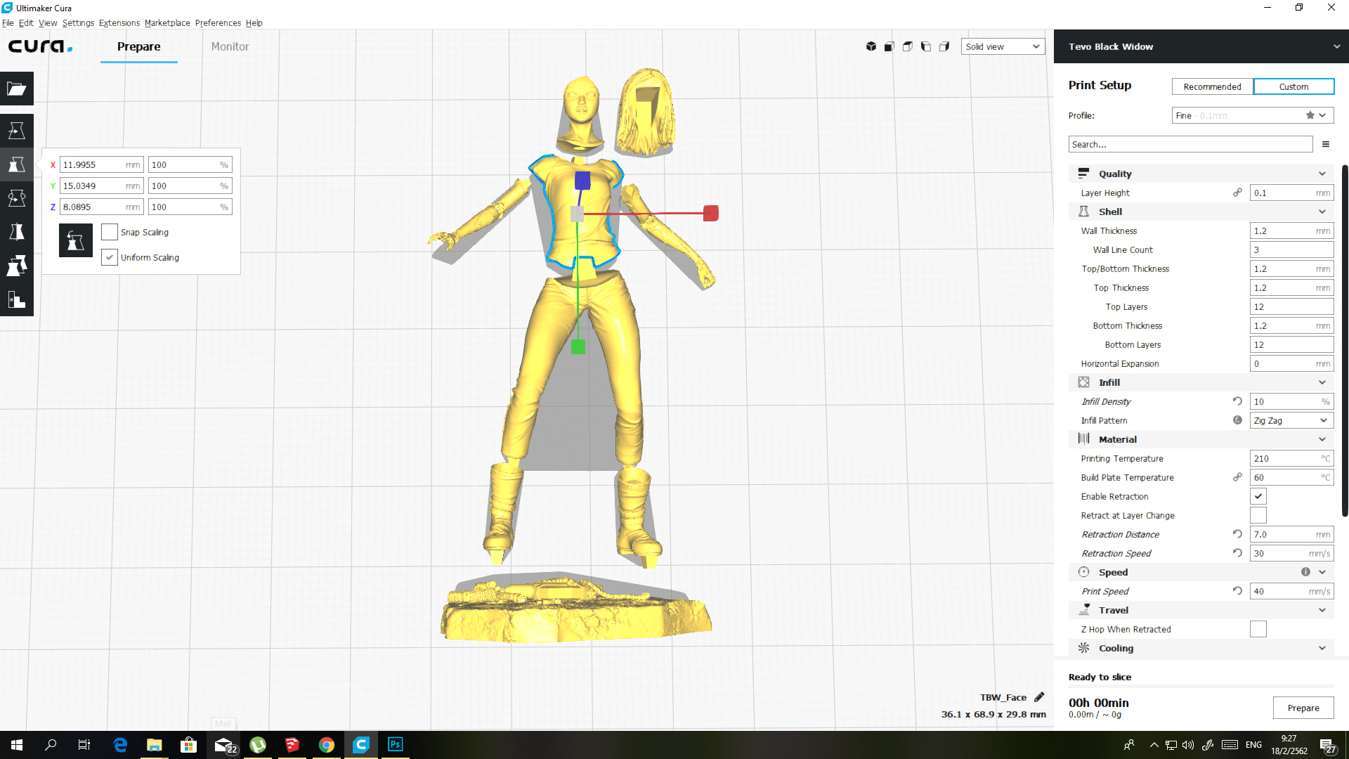Screen dimensions: 1349x759
Task: Collapse the Quality settings section
Action: pyautogui.click(x=1201, y=174)
